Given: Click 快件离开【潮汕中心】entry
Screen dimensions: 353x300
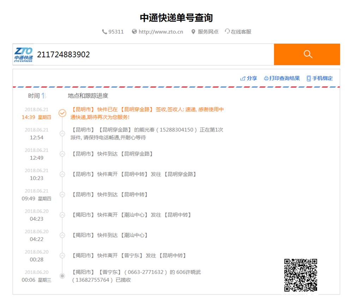Looking at the screenshot, I should click(131, 215).
